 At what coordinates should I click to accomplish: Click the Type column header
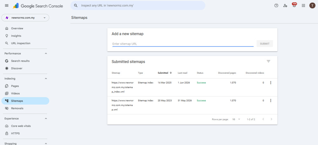tap(140, 73)
